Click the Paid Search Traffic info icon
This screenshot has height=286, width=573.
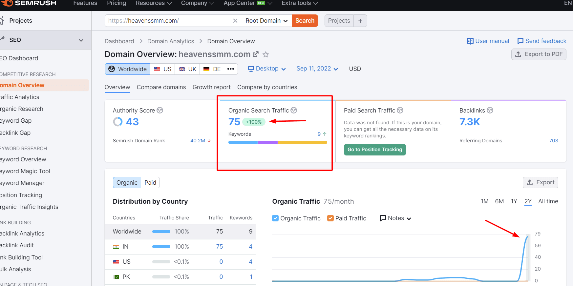pyautogui.click(x=400, y=110)
